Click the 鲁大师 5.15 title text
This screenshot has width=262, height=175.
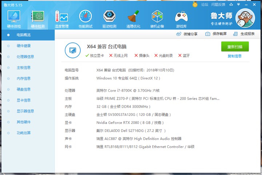(13, 5)
